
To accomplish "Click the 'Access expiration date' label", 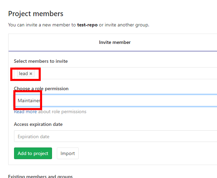I will [38, 124].
